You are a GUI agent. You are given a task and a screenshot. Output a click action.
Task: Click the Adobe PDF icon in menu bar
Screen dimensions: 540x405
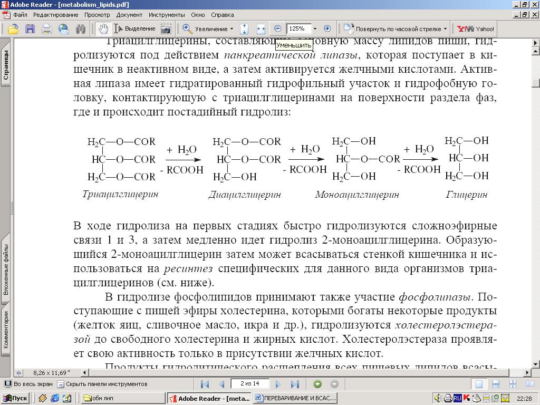6,15
